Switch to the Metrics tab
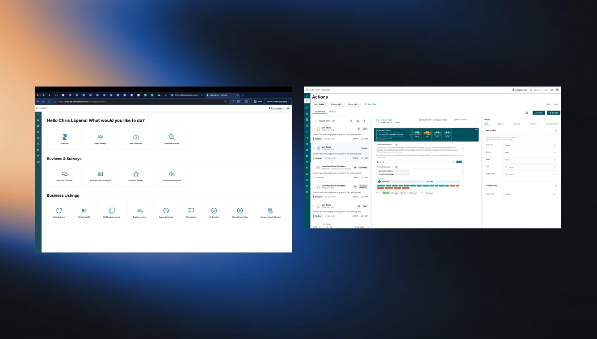 [x=332, y=112]
